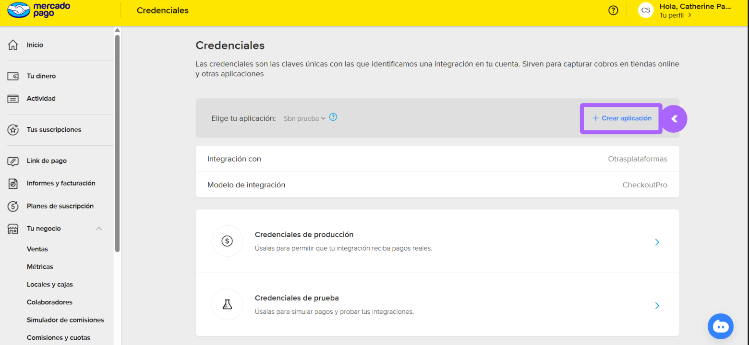
Task: Open Informes y facturación menu item
Action: (61, 184)
